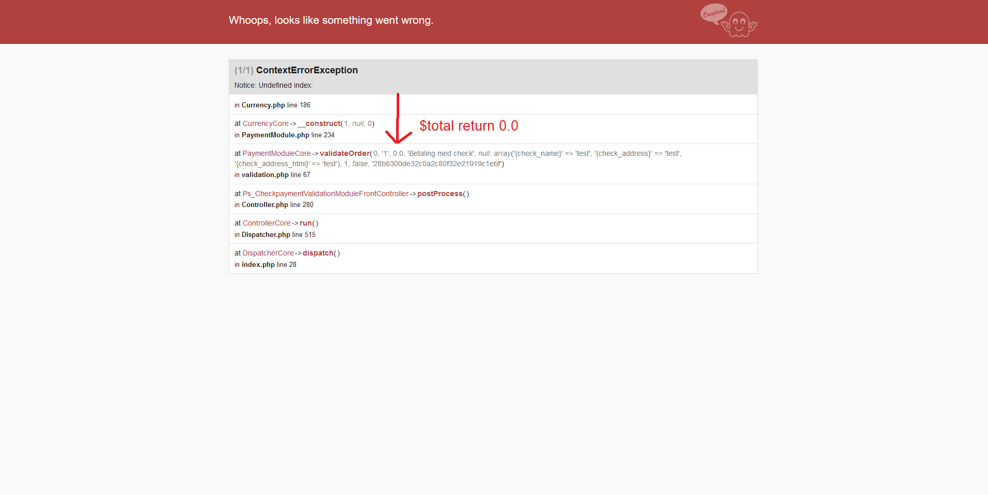Viewport: 988px width, 495px height.
Task: Click the 'PaymentModule.php line 234' text
Action: point(288,135)
